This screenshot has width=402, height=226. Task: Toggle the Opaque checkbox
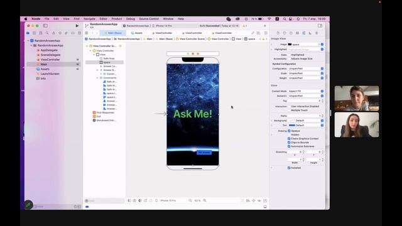pyautogui.click(x=289, y=131)
